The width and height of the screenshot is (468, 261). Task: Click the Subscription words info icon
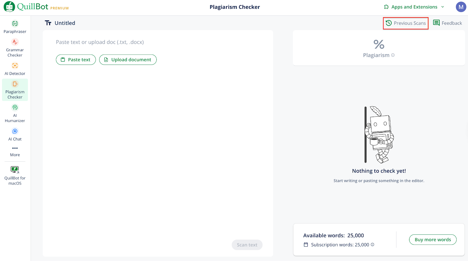pos(373,245)
